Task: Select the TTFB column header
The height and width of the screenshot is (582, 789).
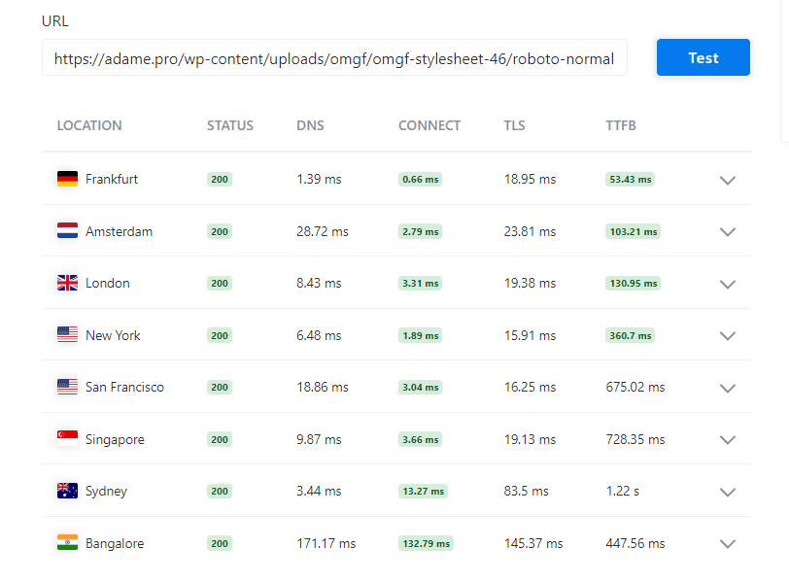Action: 619,125
